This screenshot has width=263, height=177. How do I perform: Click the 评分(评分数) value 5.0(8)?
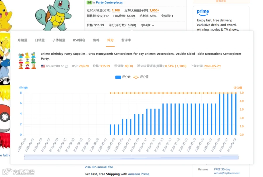132,25
